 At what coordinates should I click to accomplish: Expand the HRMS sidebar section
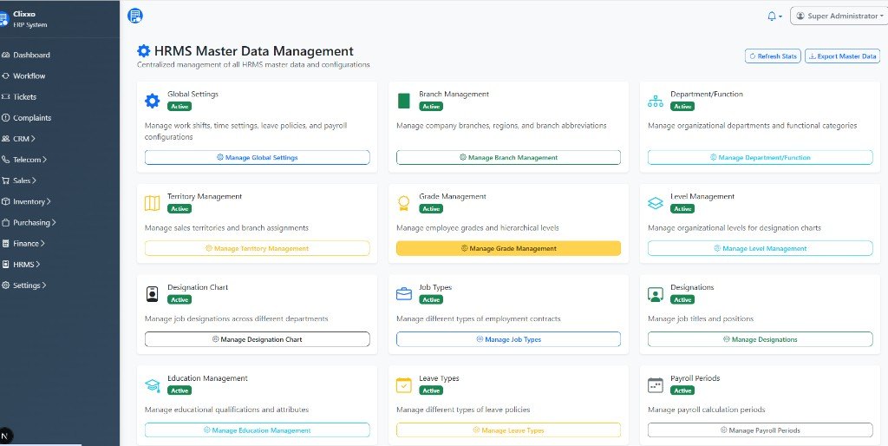22,265
